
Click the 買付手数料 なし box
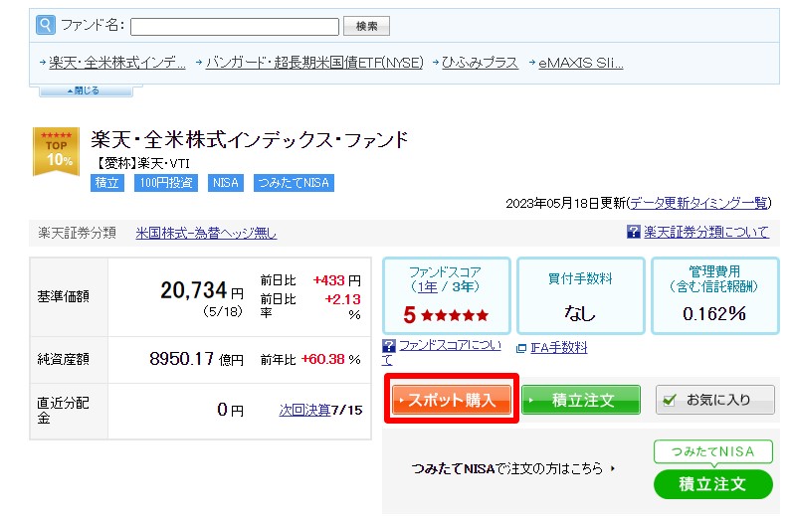[581, 296]
